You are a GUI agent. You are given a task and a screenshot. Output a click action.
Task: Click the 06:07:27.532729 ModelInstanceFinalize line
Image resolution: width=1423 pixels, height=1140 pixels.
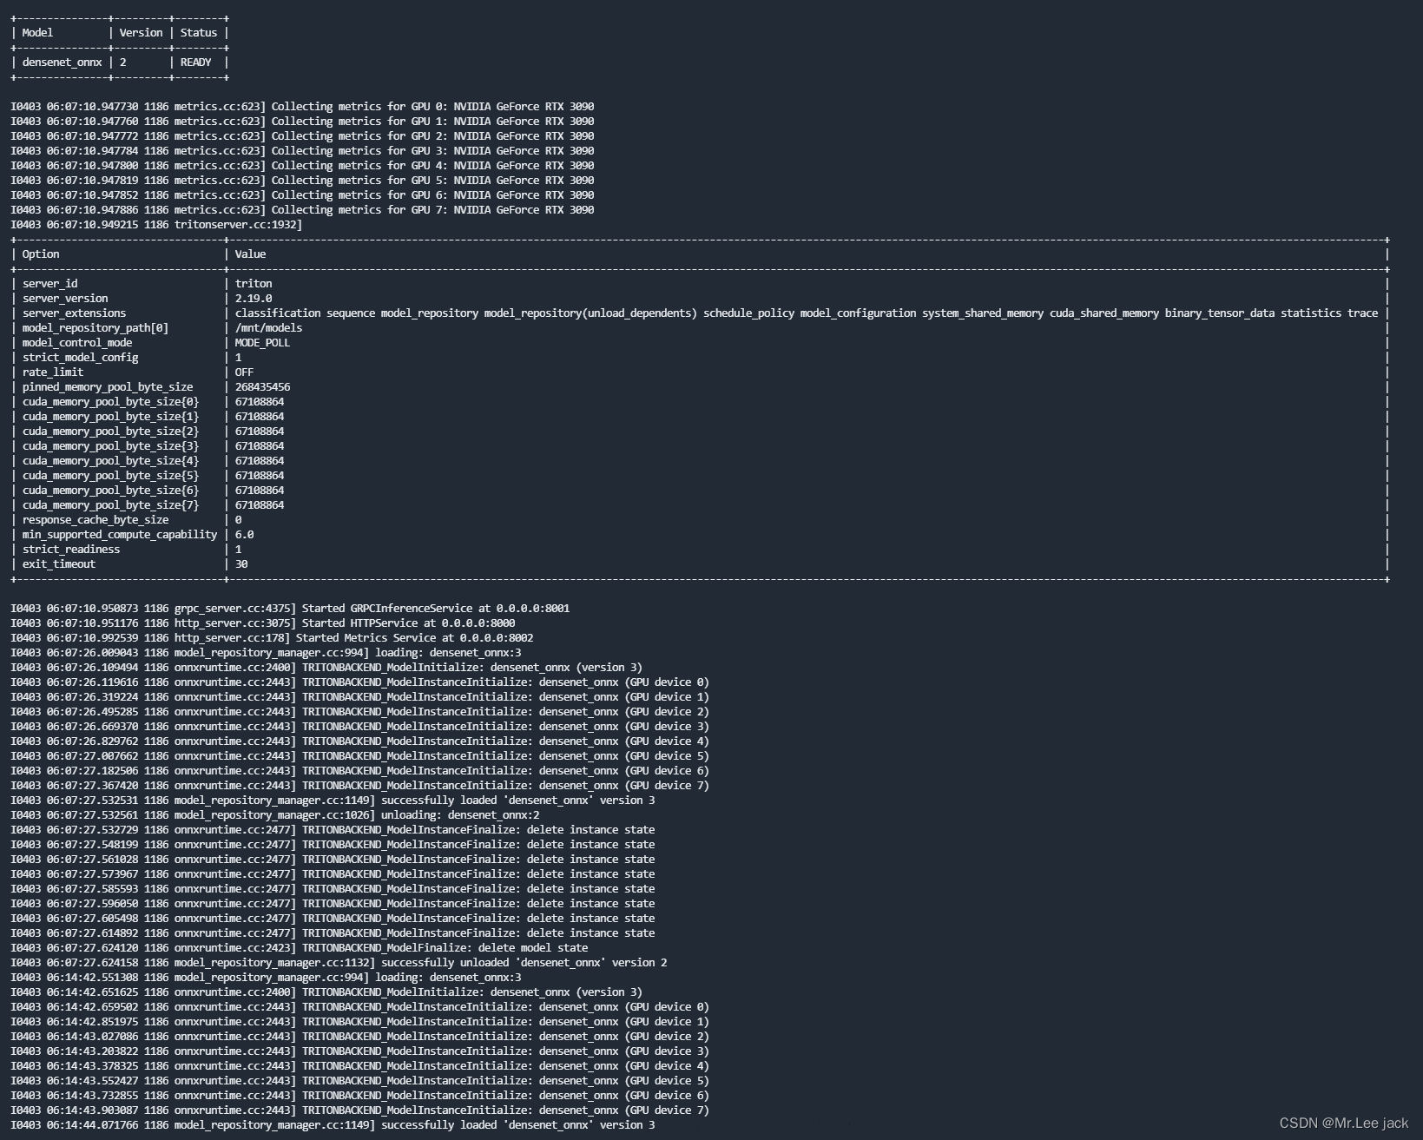point(333,830)
